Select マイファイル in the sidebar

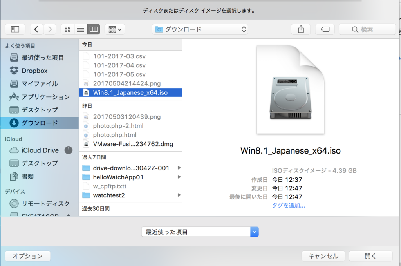coord(40,83)
